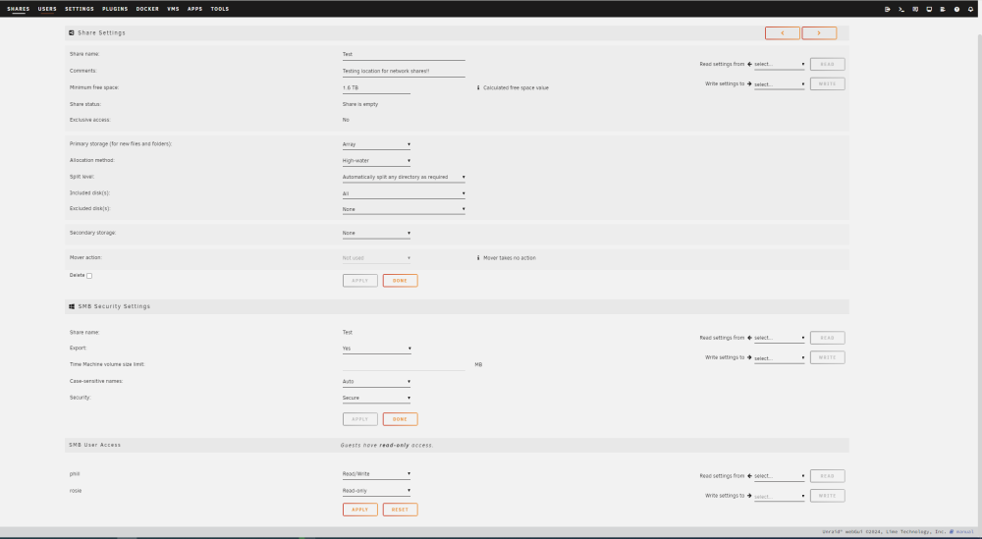Open the Included disk(s) dropdown
982x539 pixels.
[x=404, y=193]
